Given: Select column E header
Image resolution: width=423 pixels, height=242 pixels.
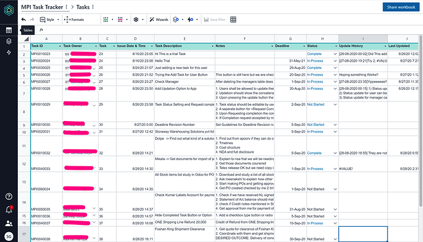Looking at the screenshot, I should (185, 38).
